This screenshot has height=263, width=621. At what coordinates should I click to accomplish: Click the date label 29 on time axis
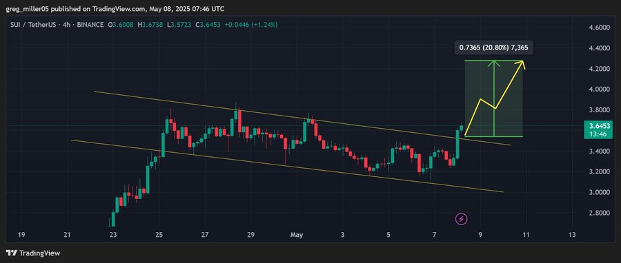coord(250,235)
